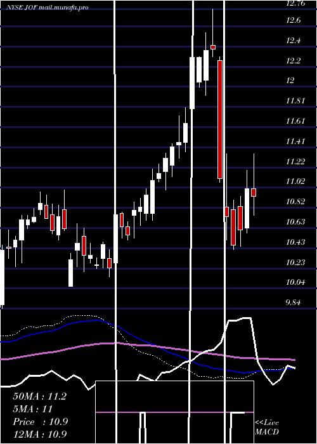Click the 10.04 price axis label
Screen dimensions: 317x444
pos(295,282)
